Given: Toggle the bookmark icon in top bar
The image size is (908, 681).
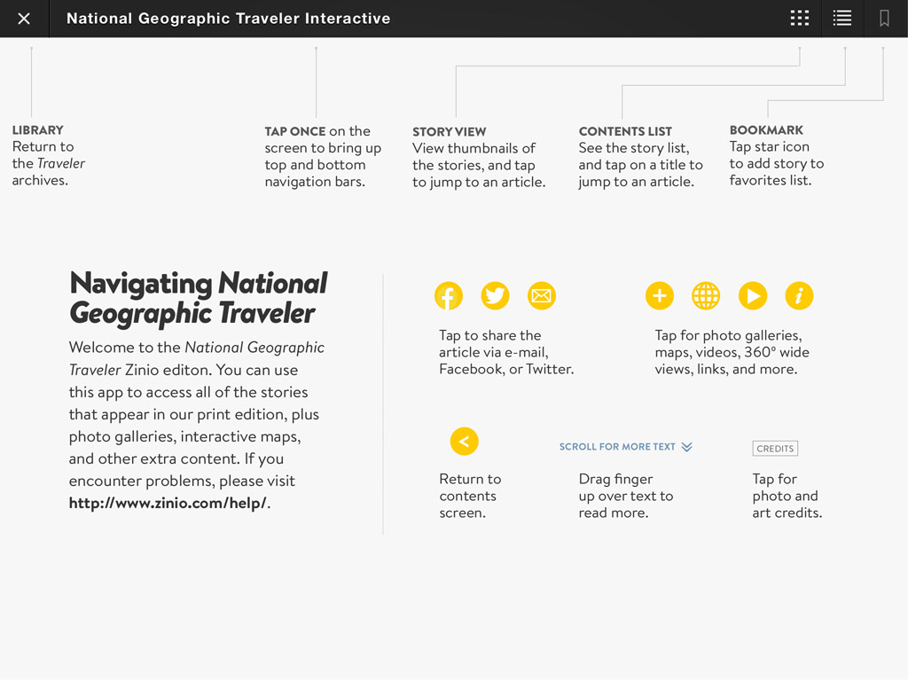Looking at the screenshot, I should pos(884,19).
